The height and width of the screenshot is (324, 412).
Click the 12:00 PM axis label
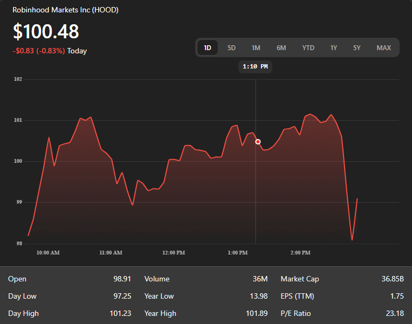[x=174, y=252]
